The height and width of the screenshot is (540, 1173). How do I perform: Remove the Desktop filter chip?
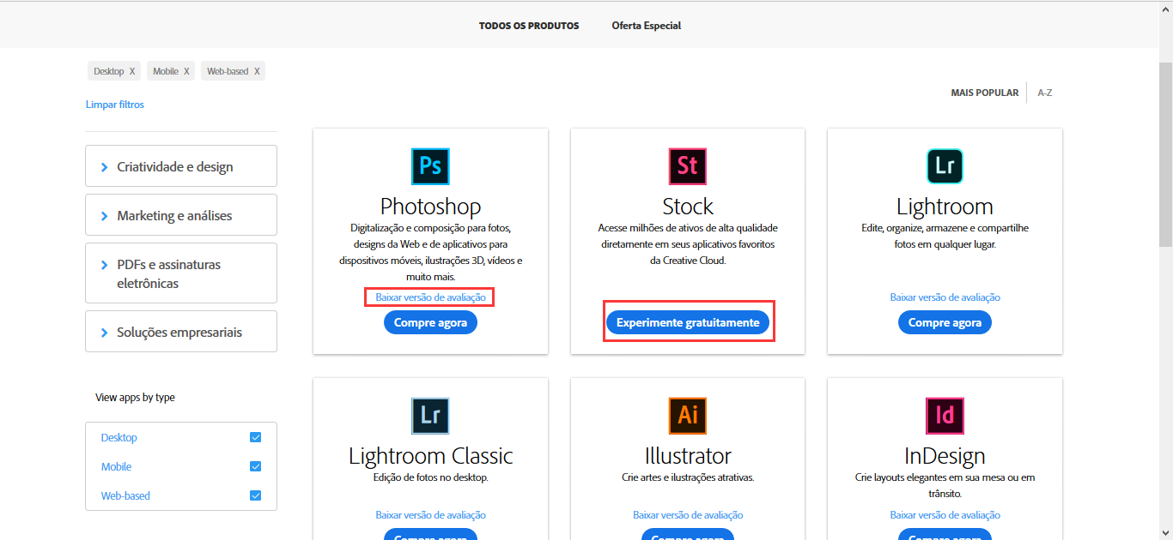pos(132,70)
